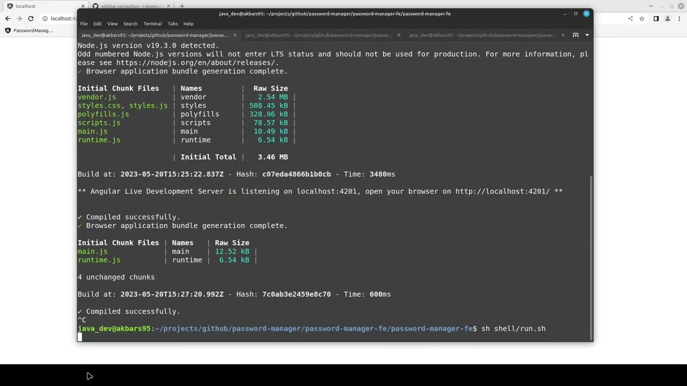The image size is (687, 386).
Task: Open the File menu in terminal
Action: tap(84, 24)
